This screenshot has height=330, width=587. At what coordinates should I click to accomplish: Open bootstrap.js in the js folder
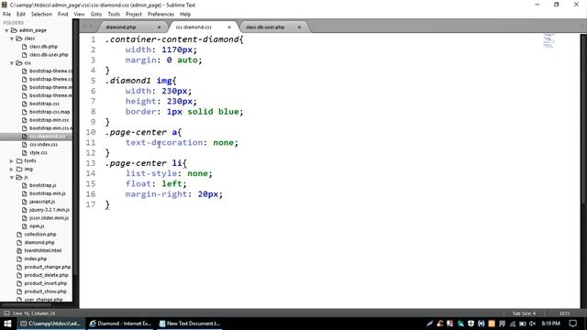(x=43, y=185)
